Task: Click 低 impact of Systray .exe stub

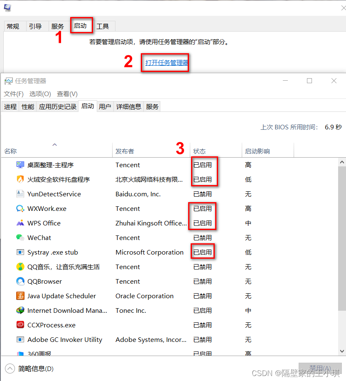Action: click(248, 252)
